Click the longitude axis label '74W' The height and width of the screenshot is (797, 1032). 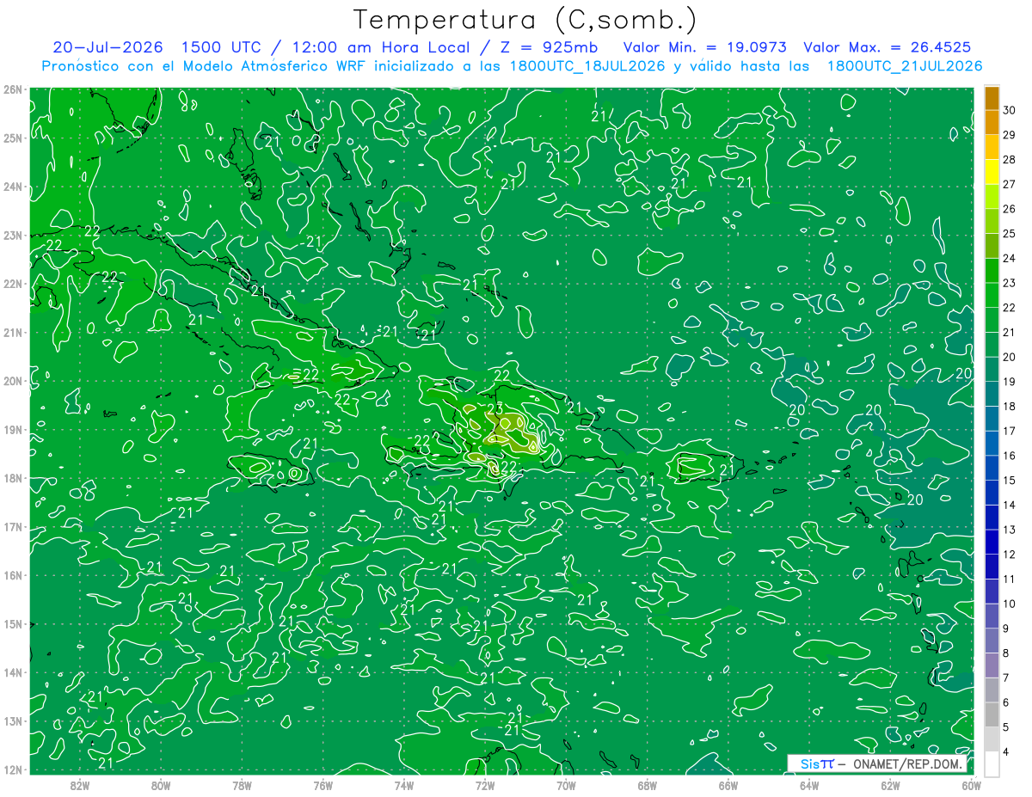(x=404, y=784)
